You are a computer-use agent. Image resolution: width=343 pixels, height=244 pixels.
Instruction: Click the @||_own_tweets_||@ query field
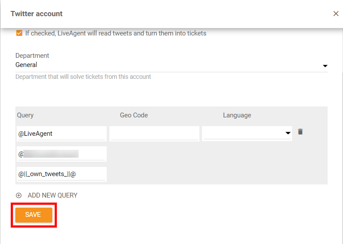61,174
